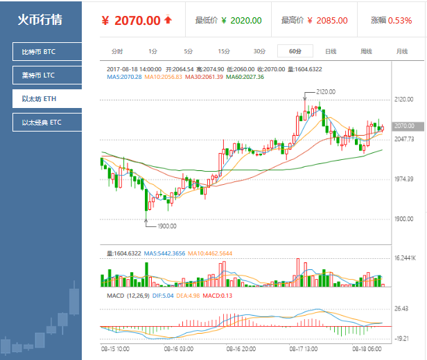Select the 60分 interval tab

tap(295, 51)
